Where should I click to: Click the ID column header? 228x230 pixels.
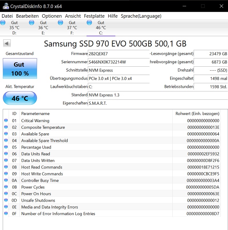coord(14,114)
